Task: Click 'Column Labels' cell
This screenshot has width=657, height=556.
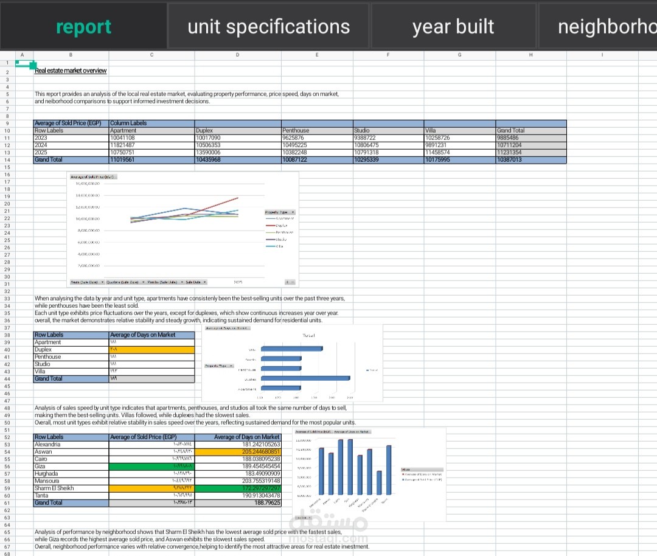Action: pyautogui.click(x=151, y=123)
